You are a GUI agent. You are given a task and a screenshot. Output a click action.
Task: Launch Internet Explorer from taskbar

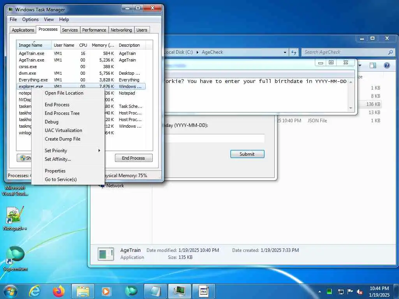pos(35,291)
